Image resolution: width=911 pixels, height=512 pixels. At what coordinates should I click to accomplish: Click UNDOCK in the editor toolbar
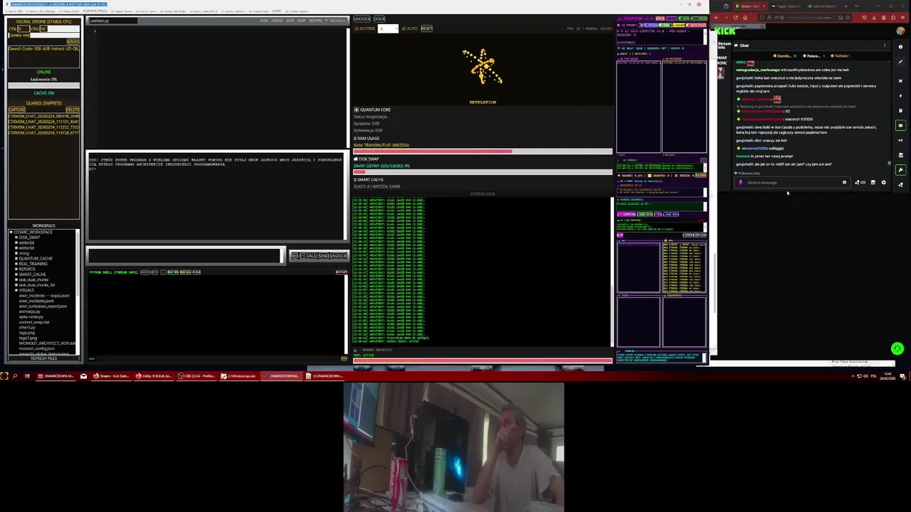click(x=277, y=21)
